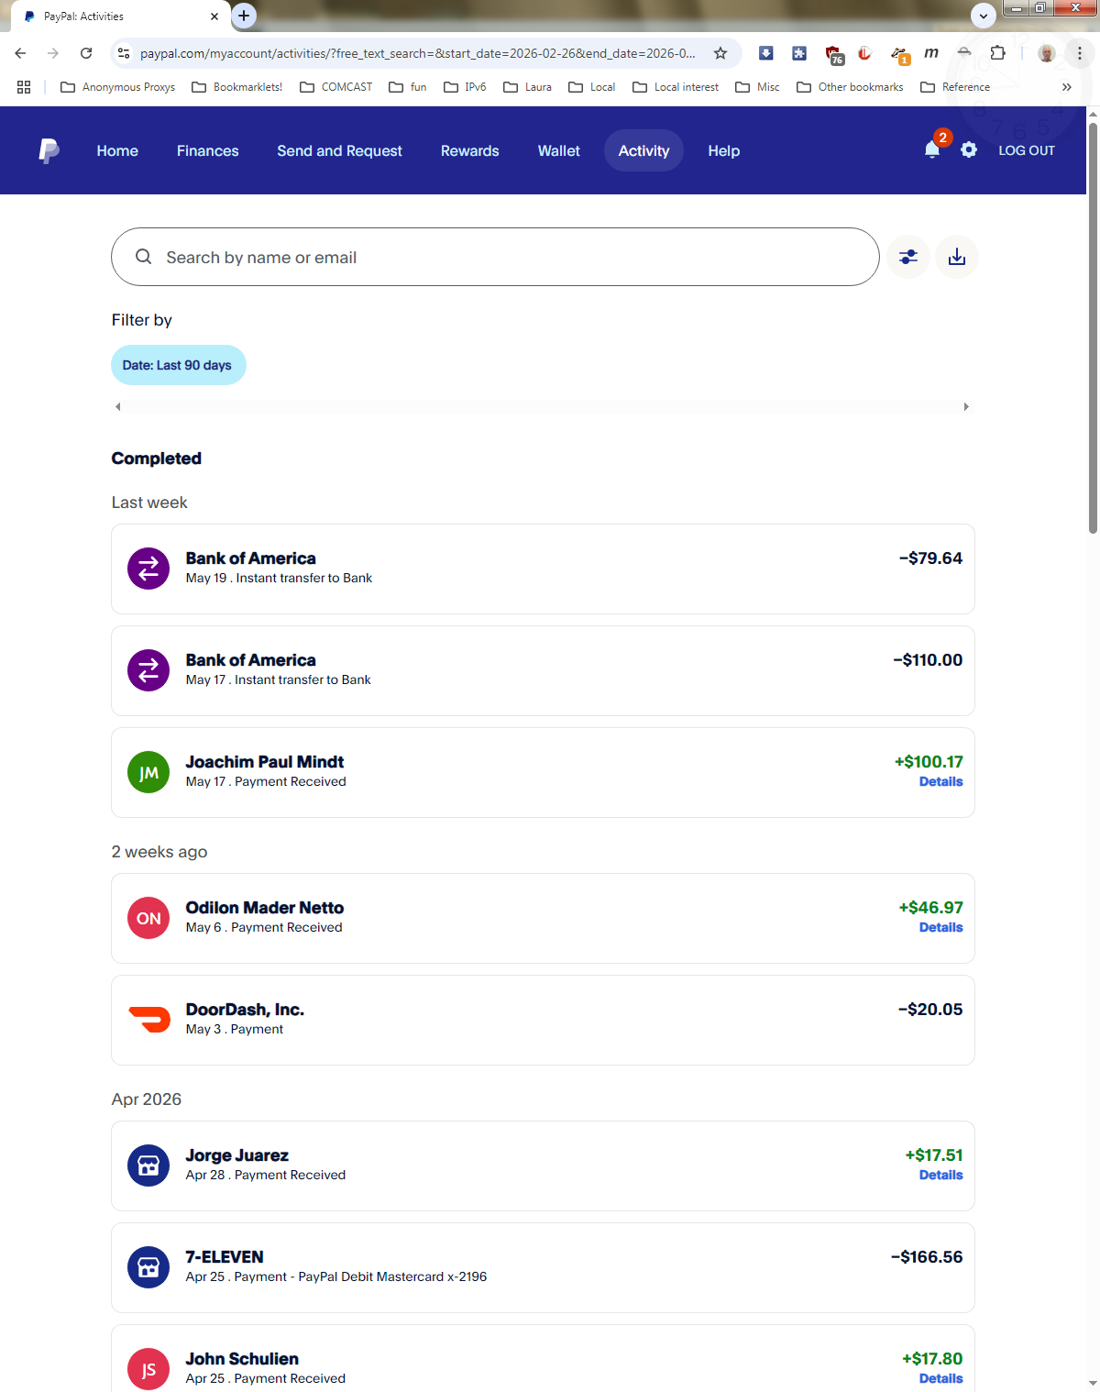Click the LOG OUT link
Screen dimensions: 1100x1392
1027,150
